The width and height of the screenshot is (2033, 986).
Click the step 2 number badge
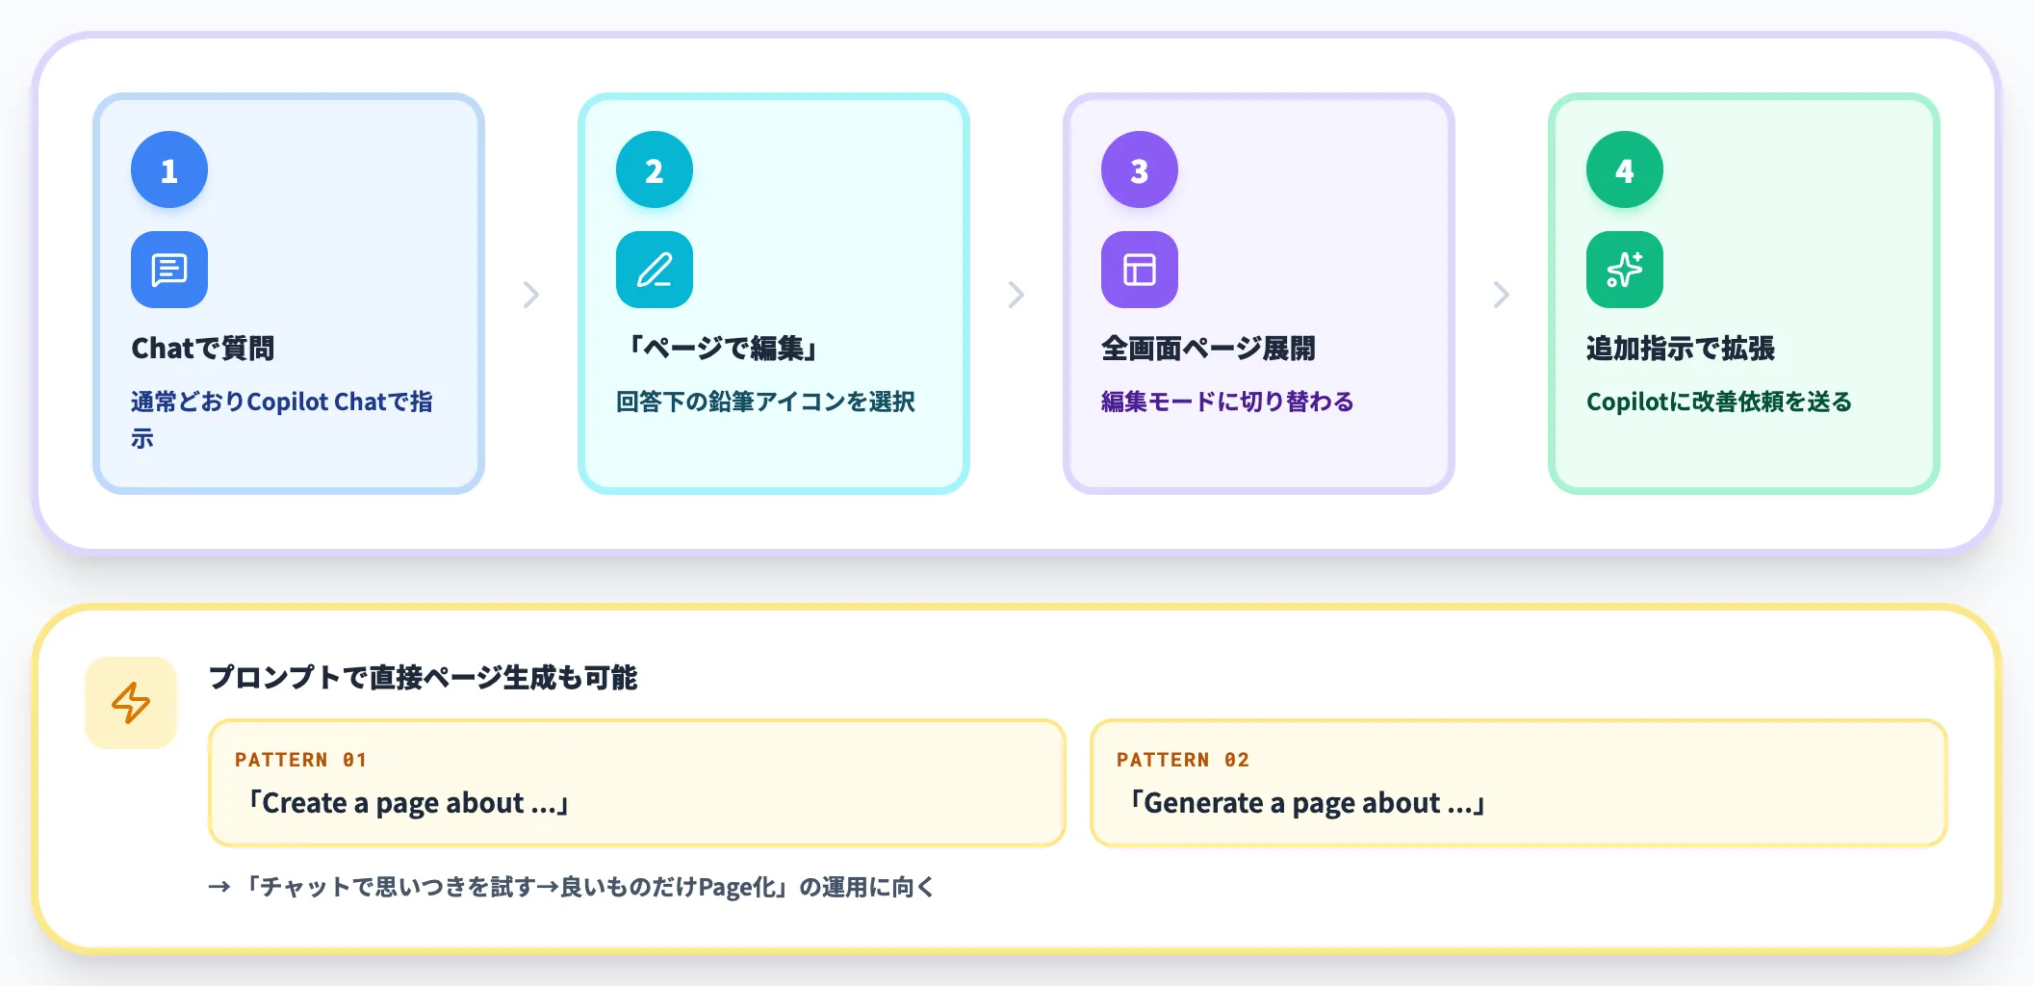click(655, 170)
